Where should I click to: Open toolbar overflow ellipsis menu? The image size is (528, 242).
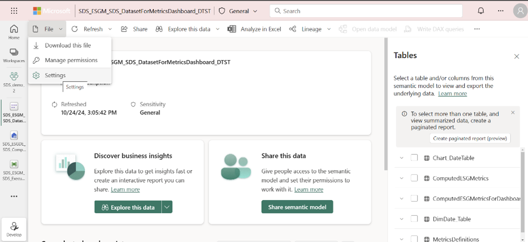pyautogui.click(x=477, y=29)
